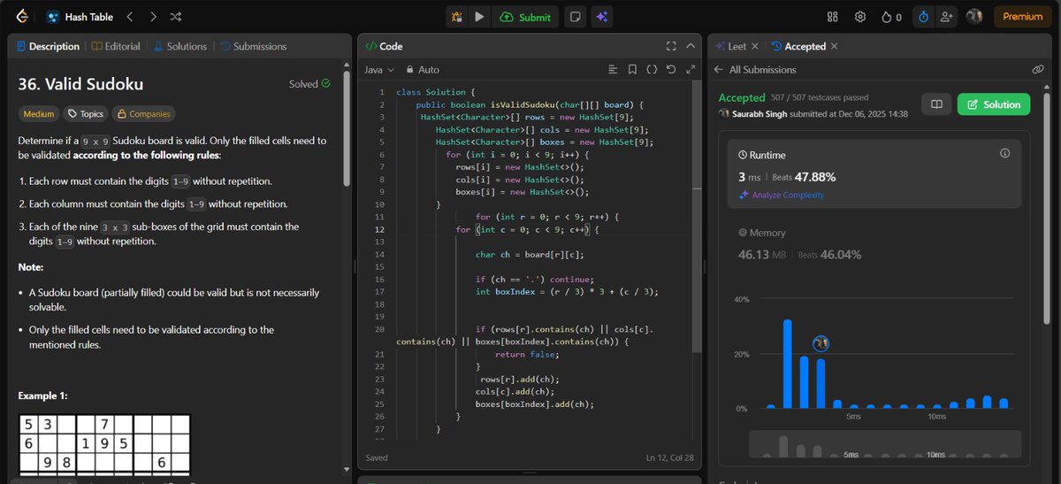
Task: Click the Saved status text
Action: coord(378,457)
